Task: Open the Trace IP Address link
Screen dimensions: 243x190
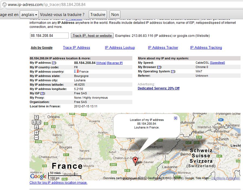Action: (x=76, y=48)
